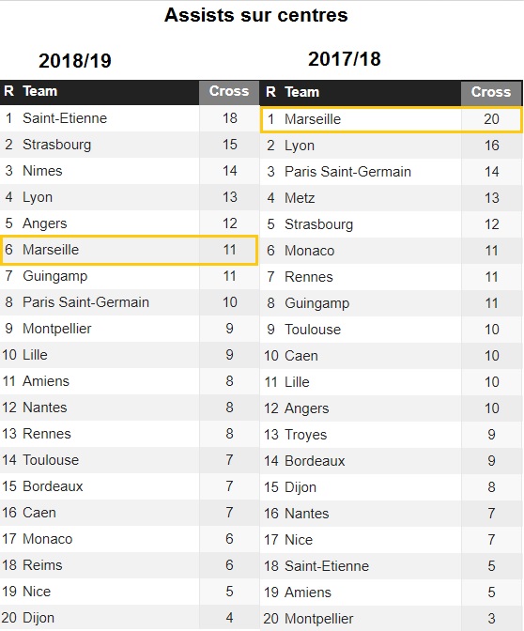Select Montpellier ranked 20 in 2017/18
524x631 pixels.
point(319,619)
